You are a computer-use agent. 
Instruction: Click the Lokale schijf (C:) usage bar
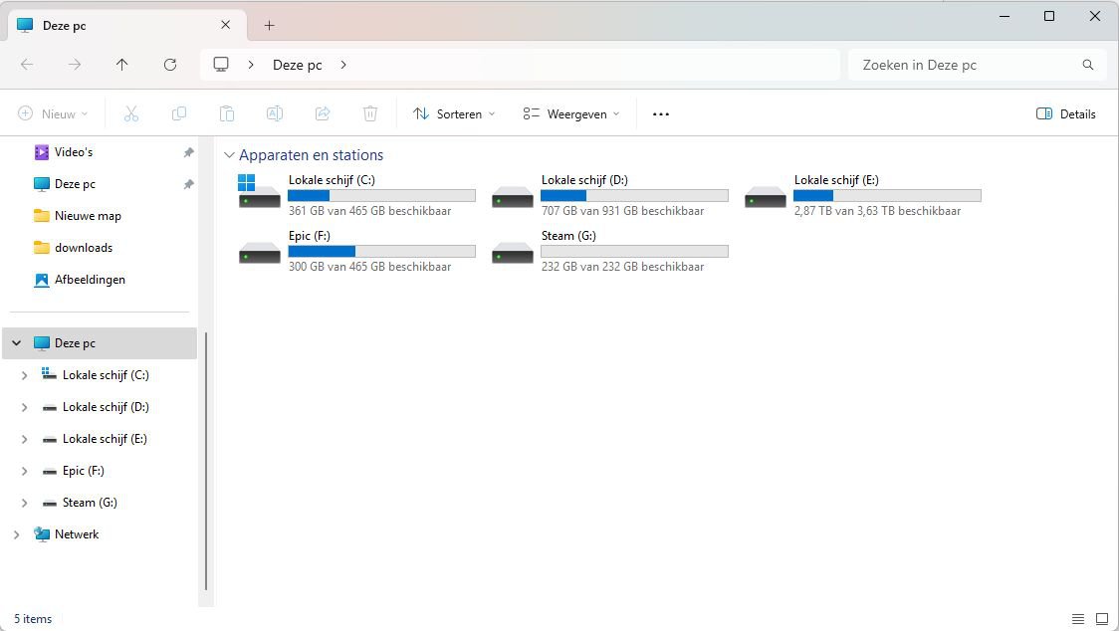pos(382,196)
